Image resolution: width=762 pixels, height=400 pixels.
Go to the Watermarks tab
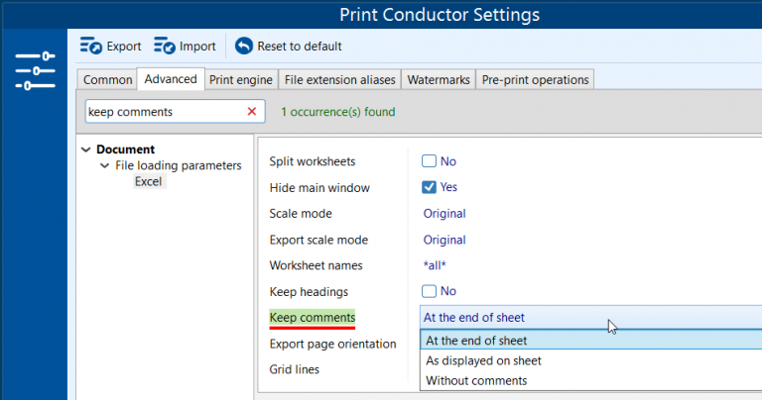(x=438, y=80)
